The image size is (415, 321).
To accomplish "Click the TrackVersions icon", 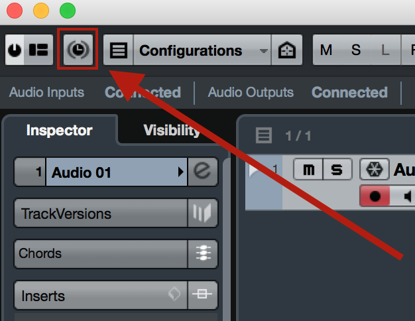I will 202,213.
